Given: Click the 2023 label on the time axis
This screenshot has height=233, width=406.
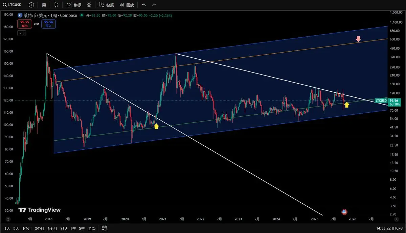Looking at the screenshot, I should click(x=239, y=219).
